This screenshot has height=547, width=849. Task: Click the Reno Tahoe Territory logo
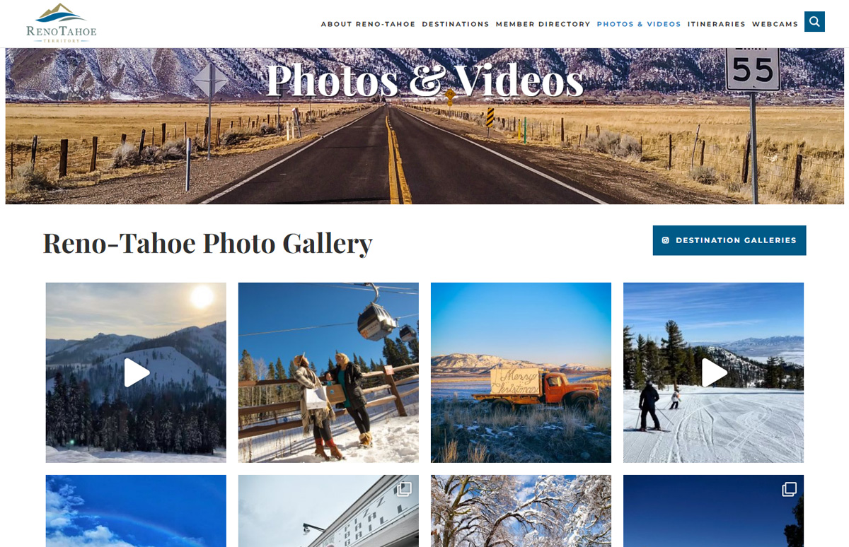tap(62, 23)
